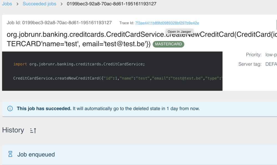Click inside the createNewCreditCard code snippet

(x=111, y=78)
